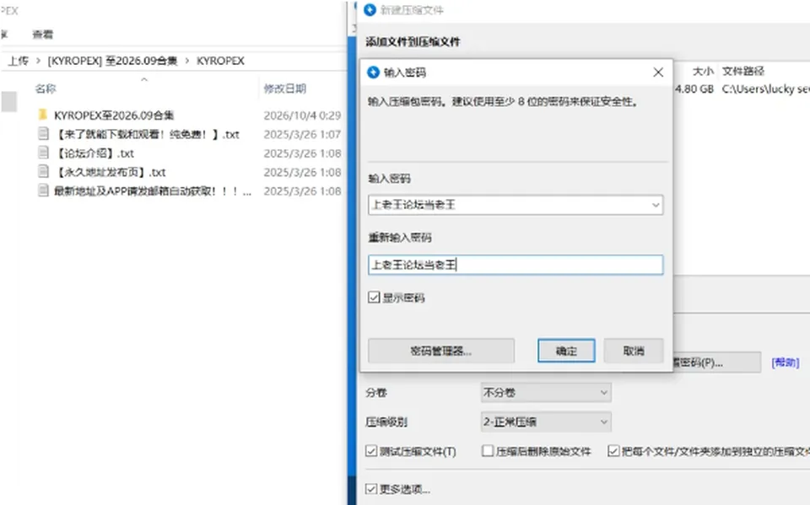
Task: Open the [帮助] link
Action: [786, 363]
